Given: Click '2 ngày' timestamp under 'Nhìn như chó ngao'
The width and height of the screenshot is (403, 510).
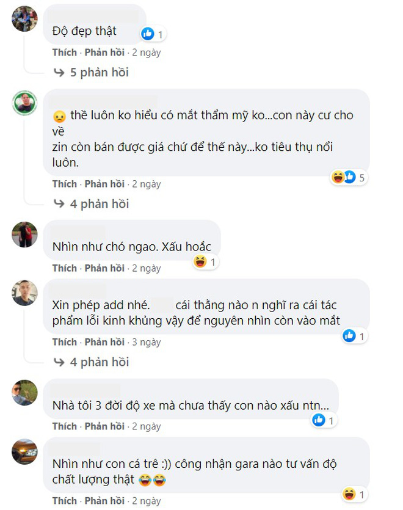Looking at the screenshot, I should (x=147, y=268).
